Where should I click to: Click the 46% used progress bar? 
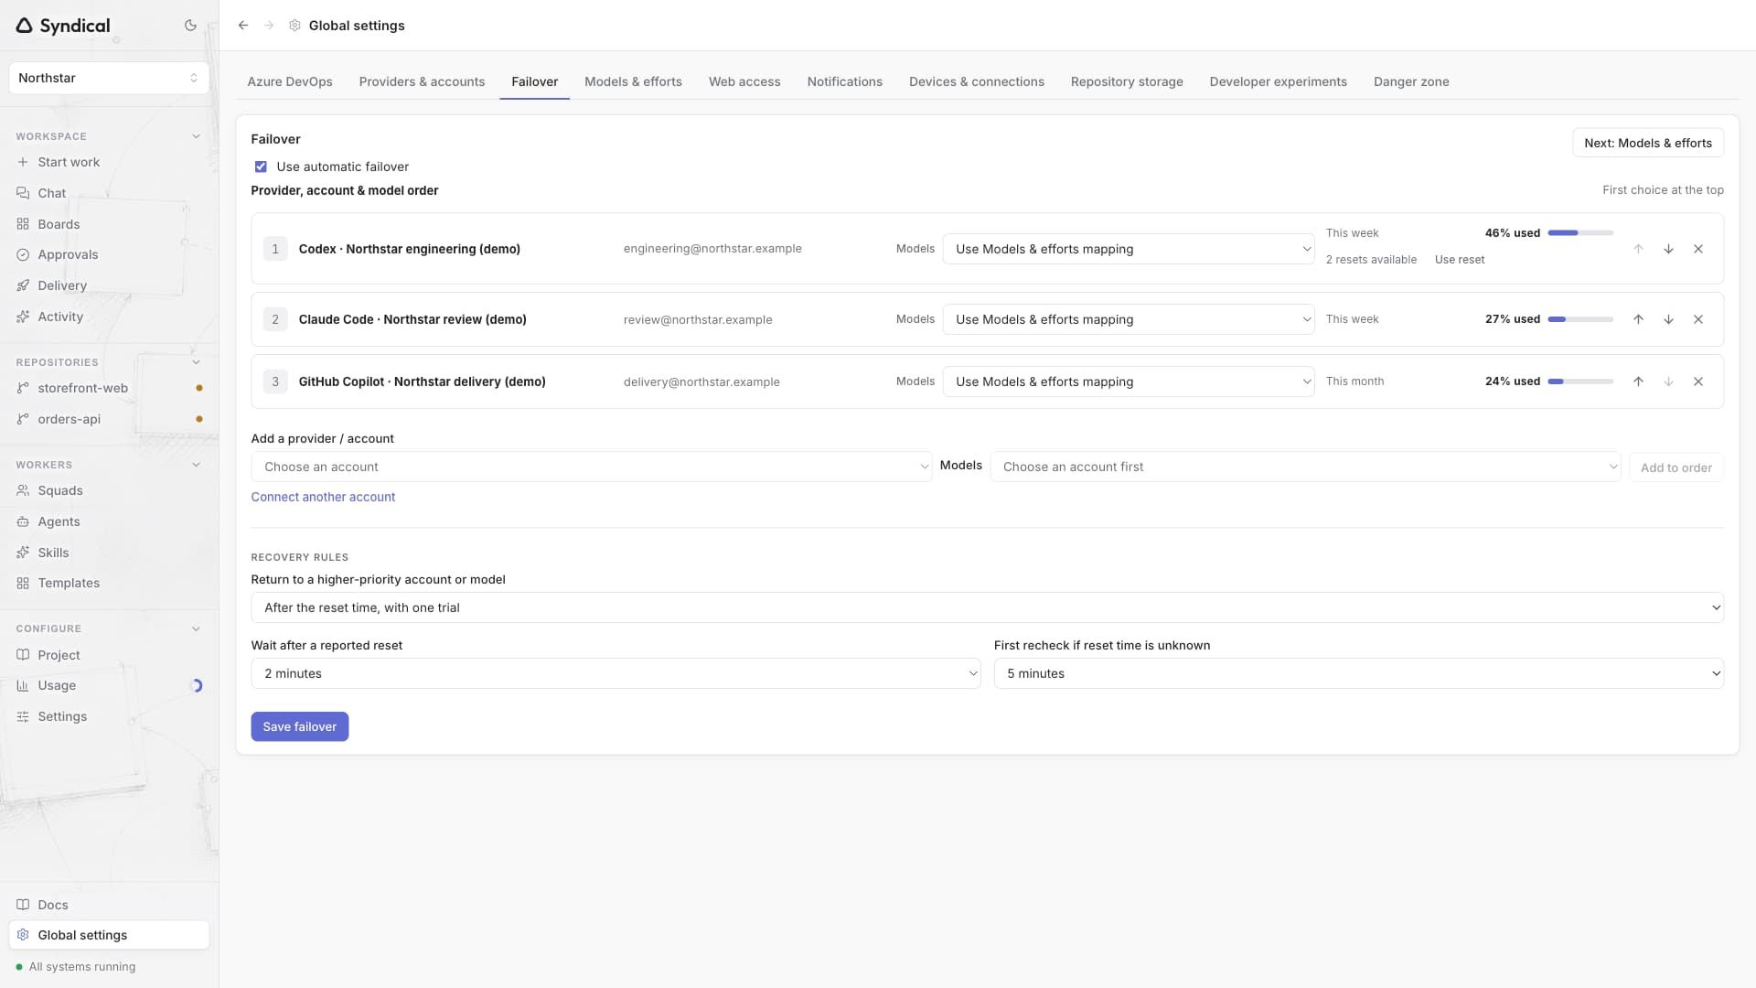pos(1580,233)
